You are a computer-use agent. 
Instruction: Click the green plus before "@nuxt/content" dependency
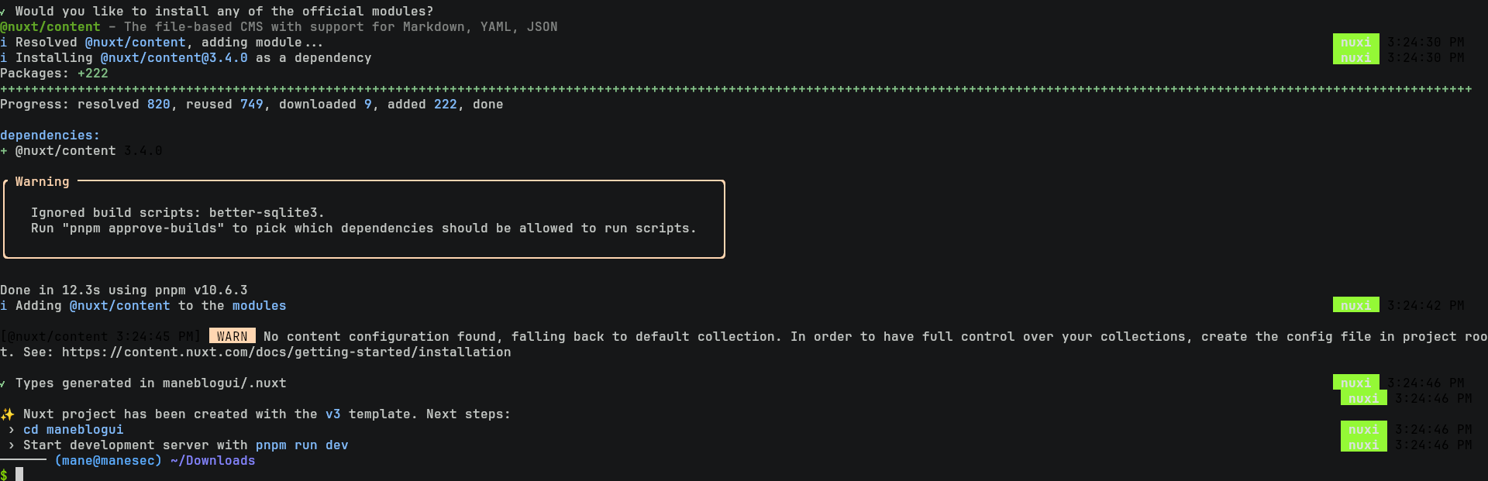[4, 151]
